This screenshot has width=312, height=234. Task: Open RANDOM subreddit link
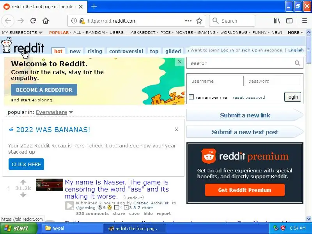95,32
